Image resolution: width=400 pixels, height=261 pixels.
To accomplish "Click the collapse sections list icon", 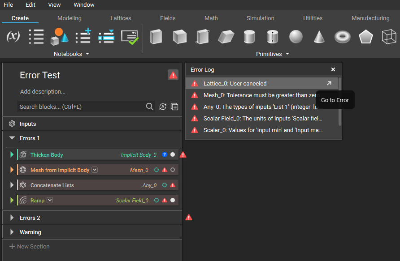I will pos(106,36).
